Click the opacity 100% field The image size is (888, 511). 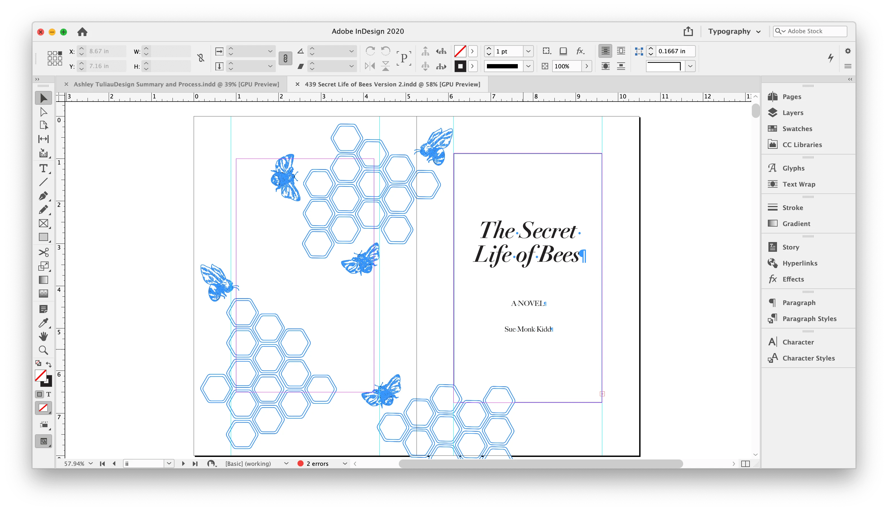(567, 66)
